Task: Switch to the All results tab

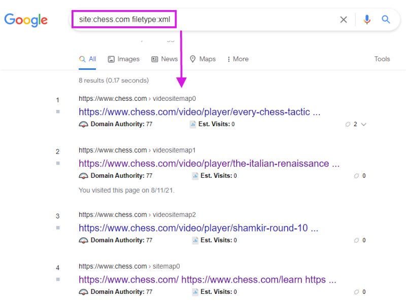Action: (87, 59)
